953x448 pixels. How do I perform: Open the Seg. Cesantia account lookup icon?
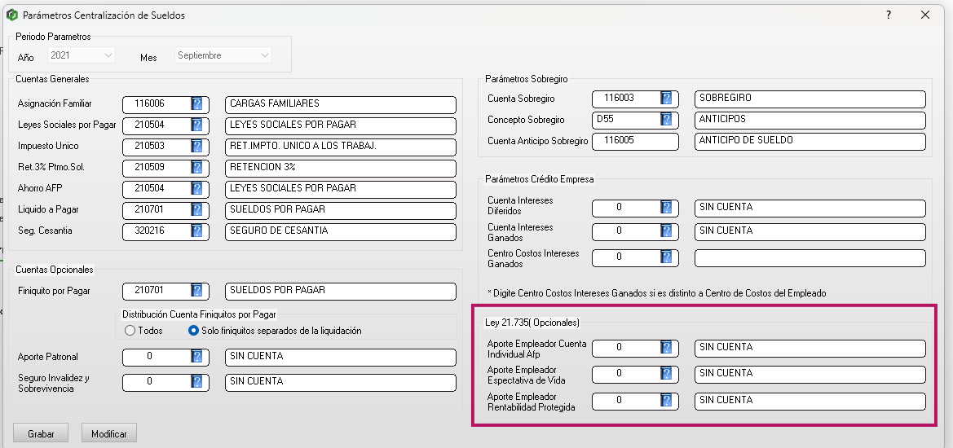196,231
